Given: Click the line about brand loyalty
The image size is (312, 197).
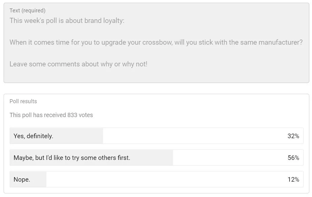Looking at the screenshot, I should [67, 21].
